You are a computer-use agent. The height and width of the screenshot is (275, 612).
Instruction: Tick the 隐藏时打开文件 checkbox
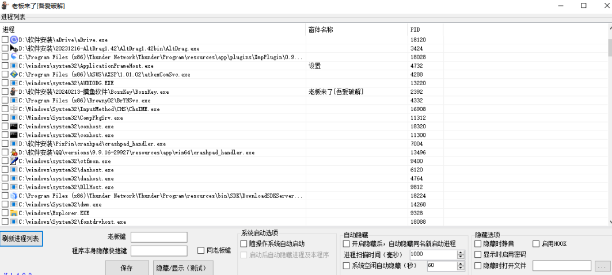point(478,266)
